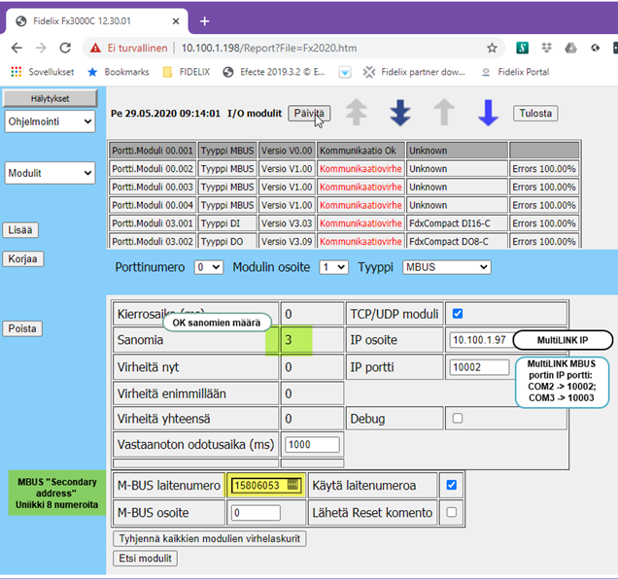The width and height of the screenshot is (618, 580).
Task: Open the Dropbox extension icon
Action: pyautogui.click(x=546, y=48)
